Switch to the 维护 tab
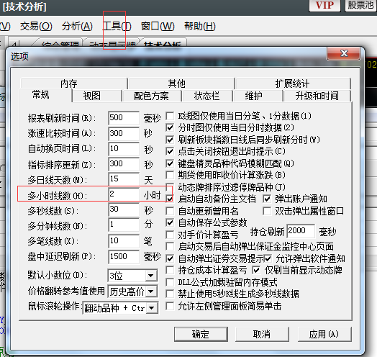The height and width of the screenshot is (357, 377). coord(258,96)
